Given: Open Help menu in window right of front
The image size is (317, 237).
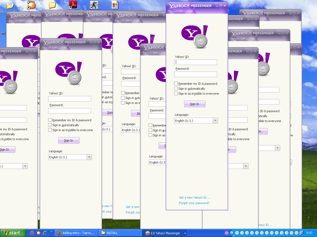Looking at the screenshot, I should pyautogui.click(x=252, y=38).
